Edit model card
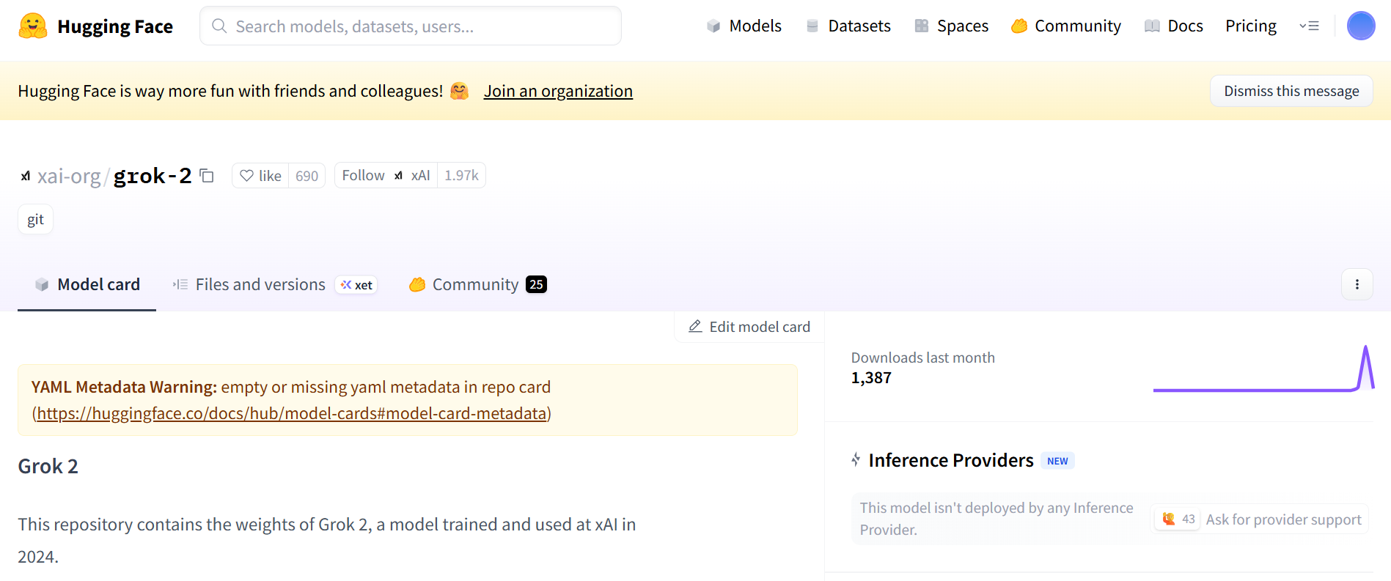 (749, 327)
